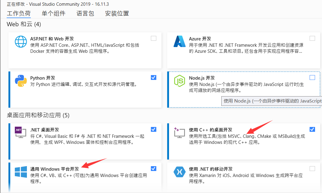Click the .NET desktop monitor icon
Screen dimensions: 322x193
tap(21, 132)
